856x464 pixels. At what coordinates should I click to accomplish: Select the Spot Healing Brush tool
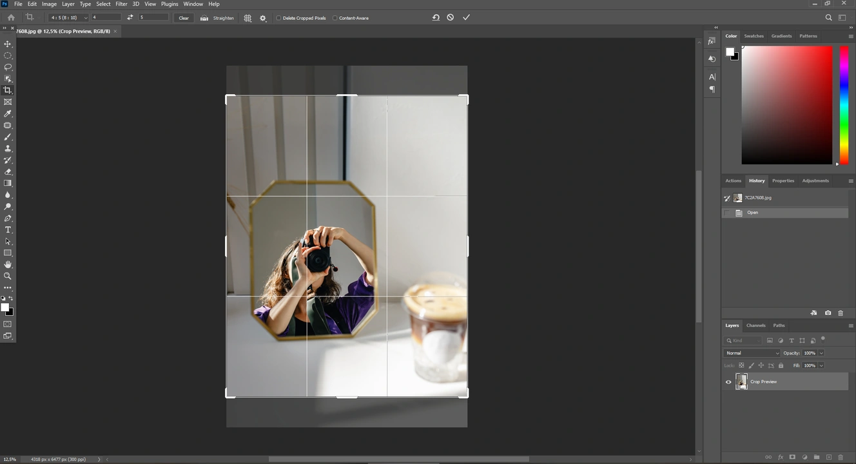point(8,125)
